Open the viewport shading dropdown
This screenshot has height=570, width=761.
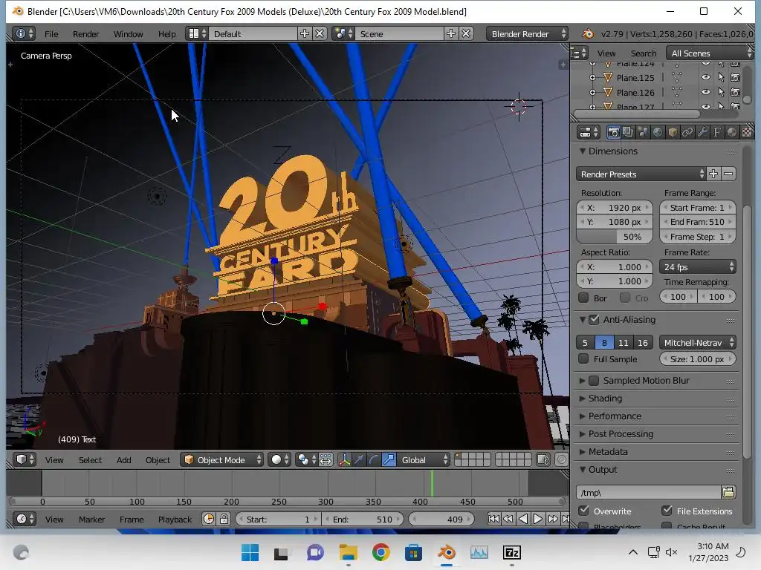[x=279, y=459]
